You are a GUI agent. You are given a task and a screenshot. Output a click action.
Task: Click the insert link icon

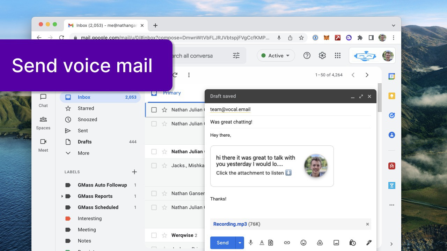pos(287,243)
